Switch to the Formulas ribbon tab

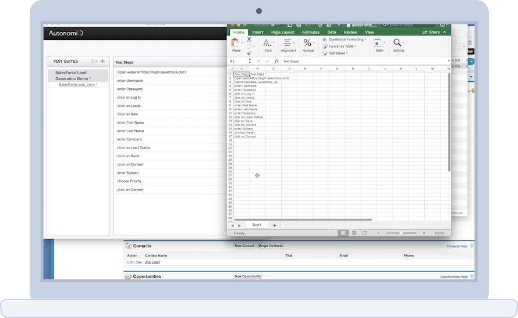[311, 32]
